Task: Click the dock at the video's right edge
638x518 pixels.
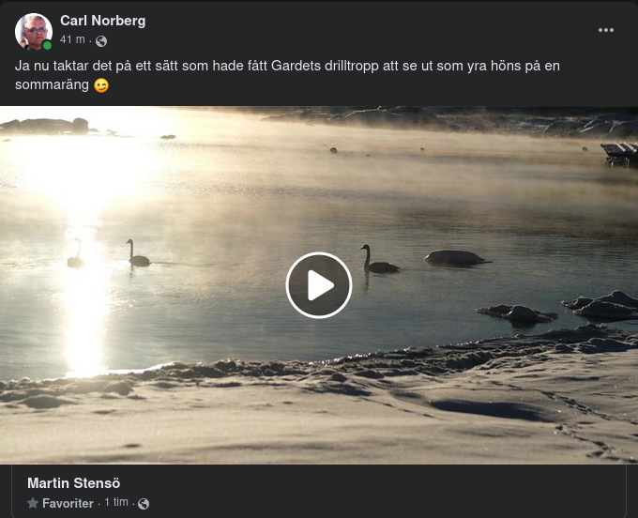Action: click(620, 154)
